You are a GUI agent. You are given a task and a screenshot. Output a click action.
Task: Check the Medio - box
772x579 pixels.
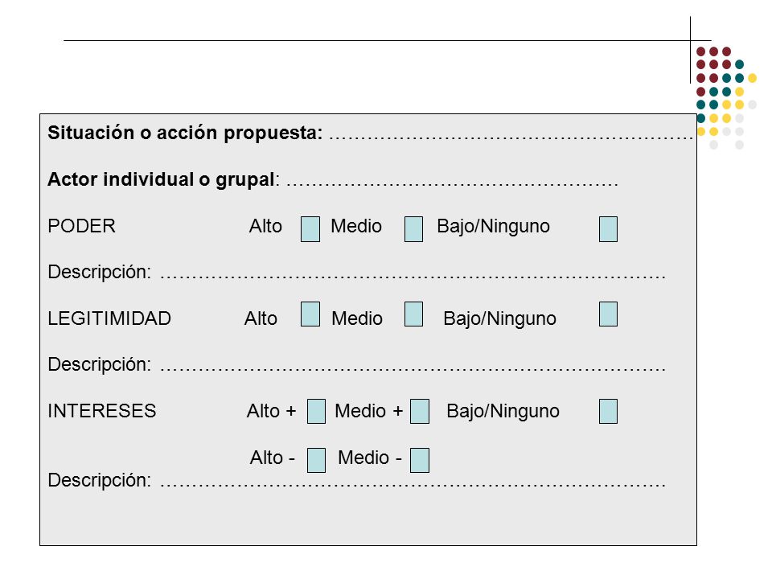420,460
